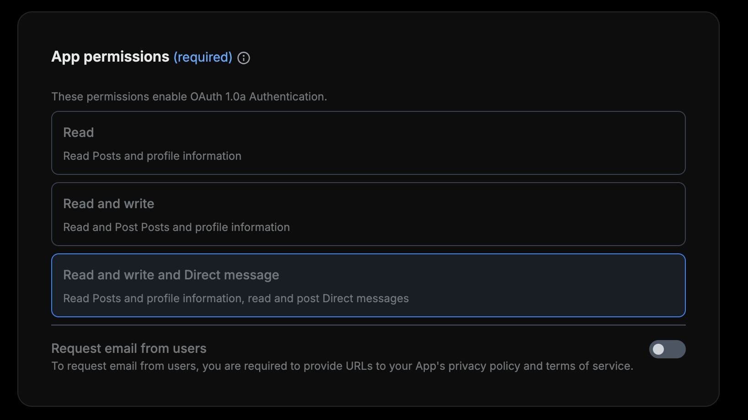Screen dimensions: 748x420
Task: Click the 'Read Posts and profile information' description
Action: click(152, 156)
